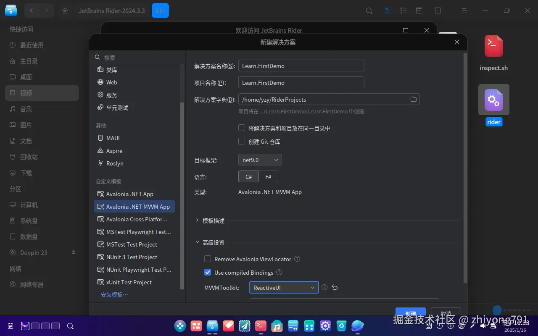This screenshot has height=336, width=538.
Task: Check the 创建 Git 仓库 checkbox
Action: (x=242, y=141)
